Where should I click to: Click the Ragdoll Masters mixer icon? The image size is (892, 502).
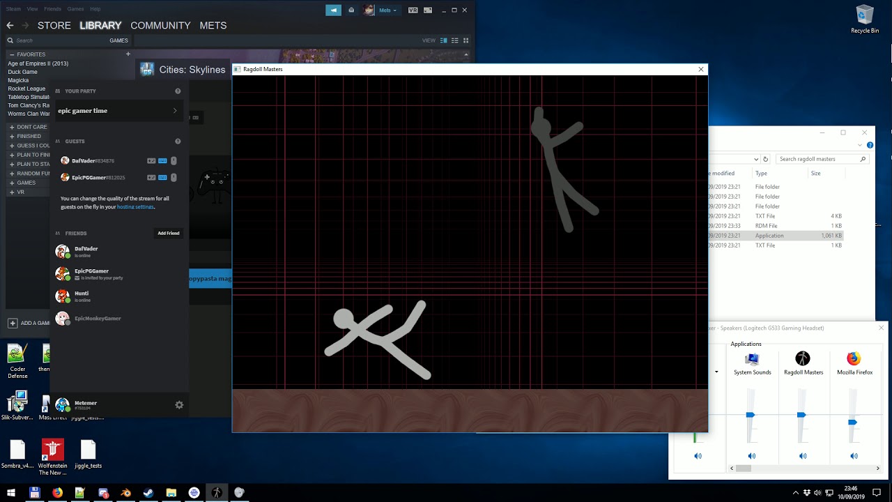point(803,358)
